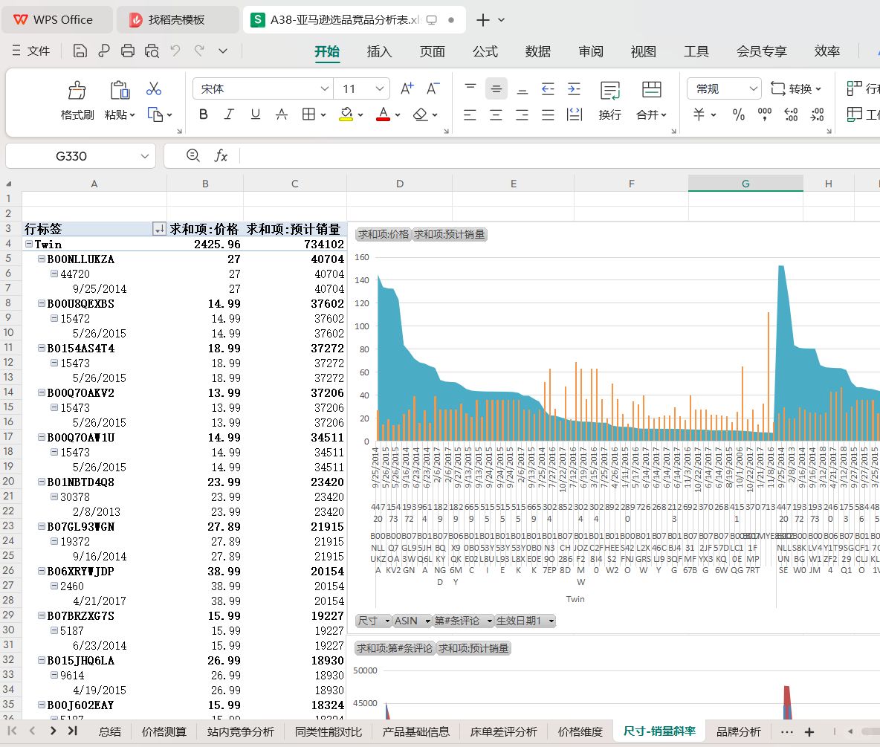Toggle right horizontal alignment
The image size is (880, 747).
[x=522, y=115]
